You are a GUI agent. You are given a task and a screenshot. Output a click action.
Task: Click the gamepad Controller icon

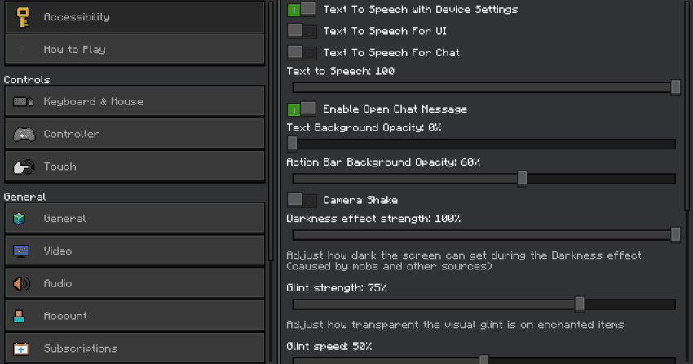(24, 134)
